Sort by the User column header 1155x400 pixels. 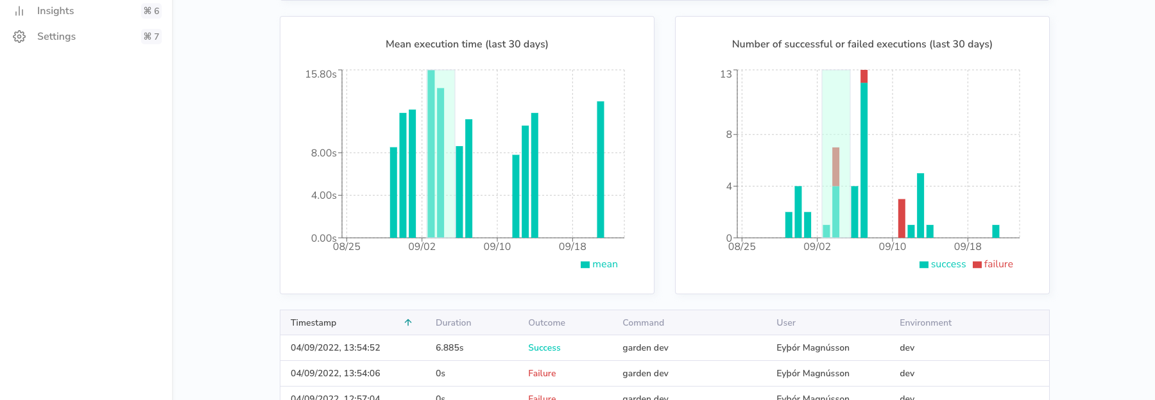click(785, 322)
